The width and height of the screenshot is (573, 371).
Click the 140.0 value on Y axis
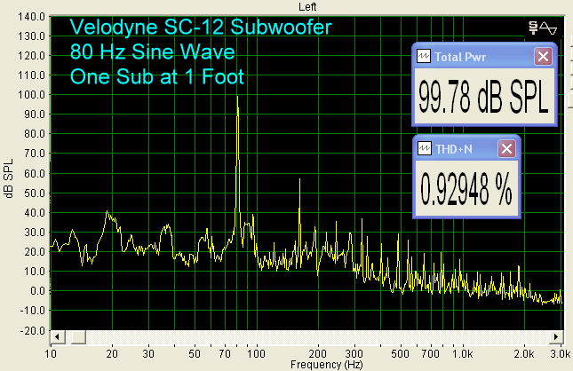(x=31, y=17)
